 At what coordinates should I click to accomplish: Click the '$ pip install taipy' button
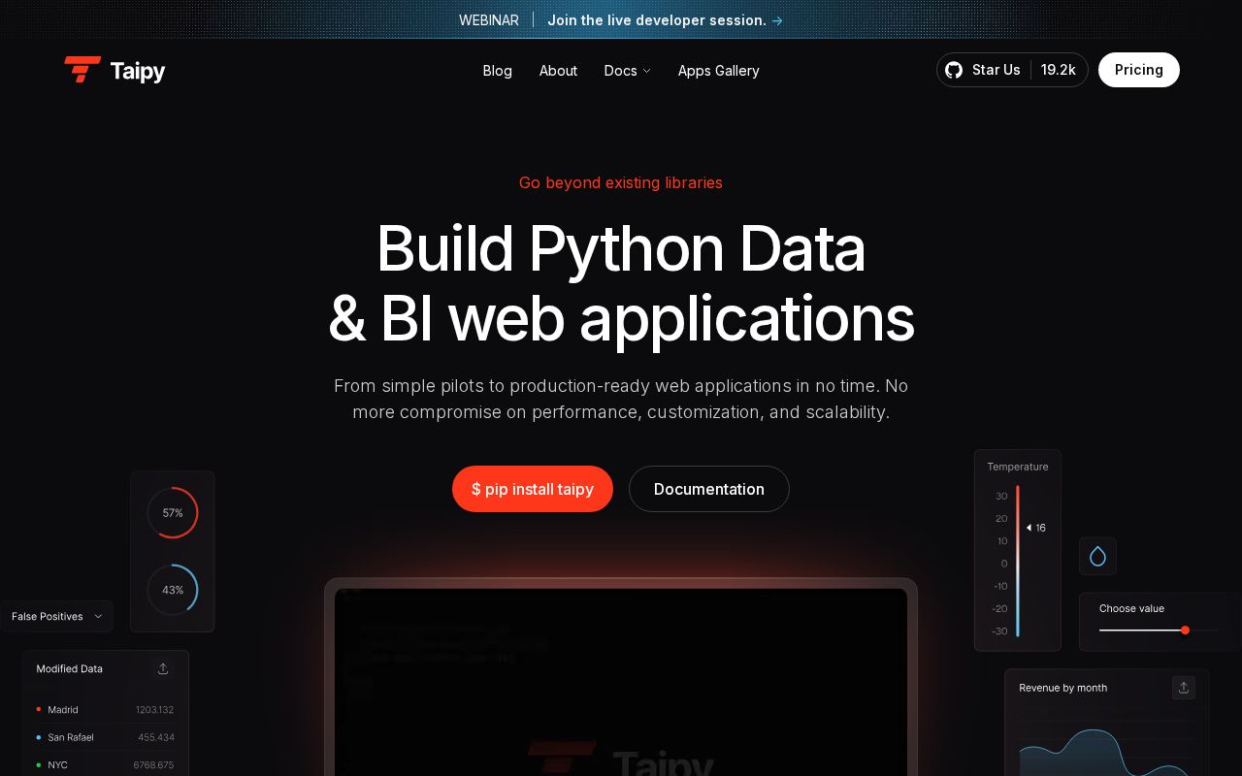[x=532, y=489]
